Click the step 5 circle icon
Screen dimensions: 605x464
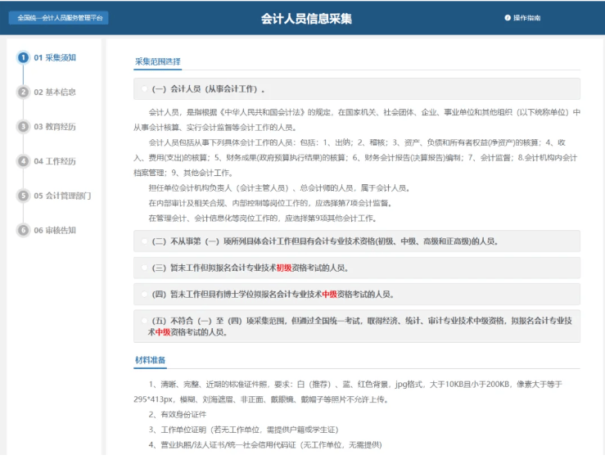tap(23, 196)
